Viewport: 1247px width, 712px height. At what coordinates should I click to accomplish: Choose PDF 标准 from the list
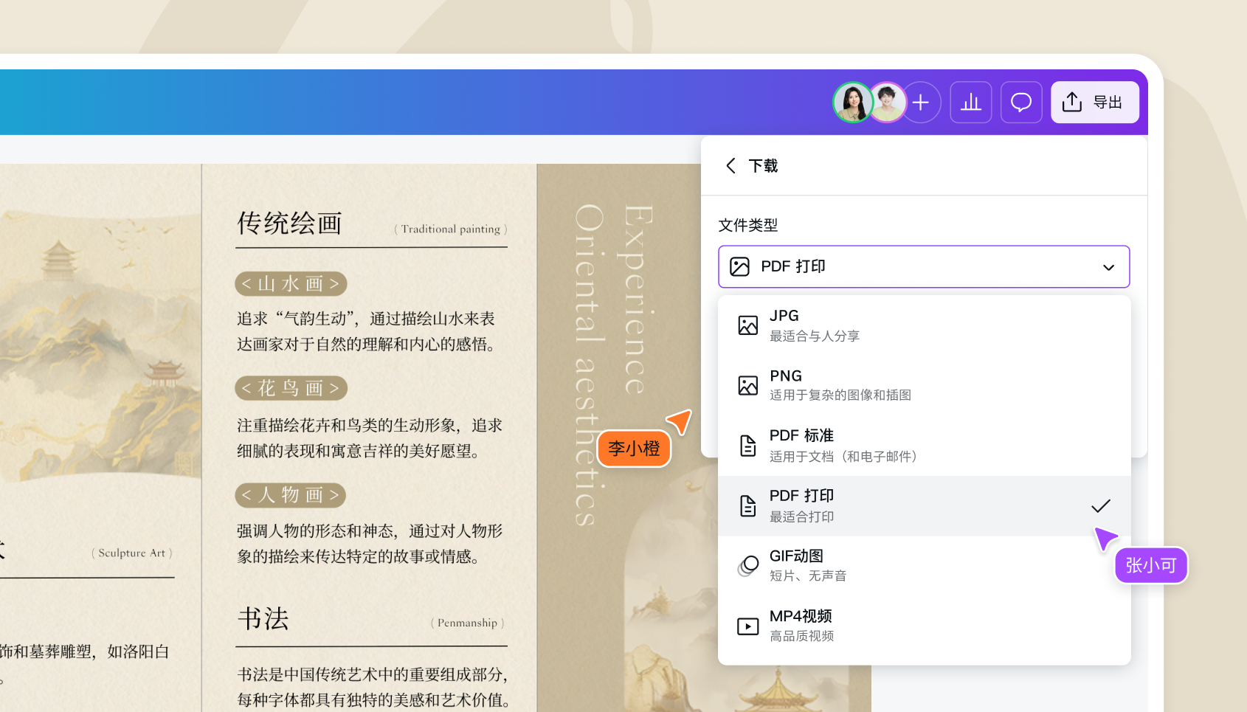pyautogui.click(x=924, y=446)
